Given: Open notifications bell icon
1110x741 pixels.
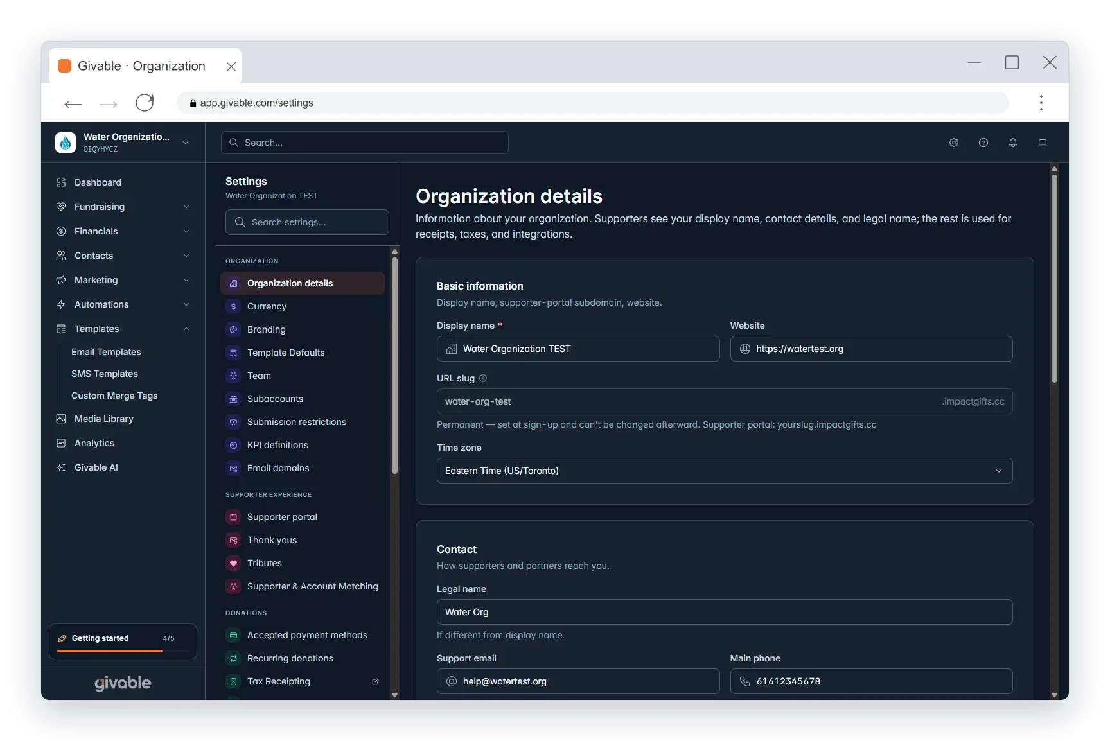Looking at the screenshot, I should 1013,143.
